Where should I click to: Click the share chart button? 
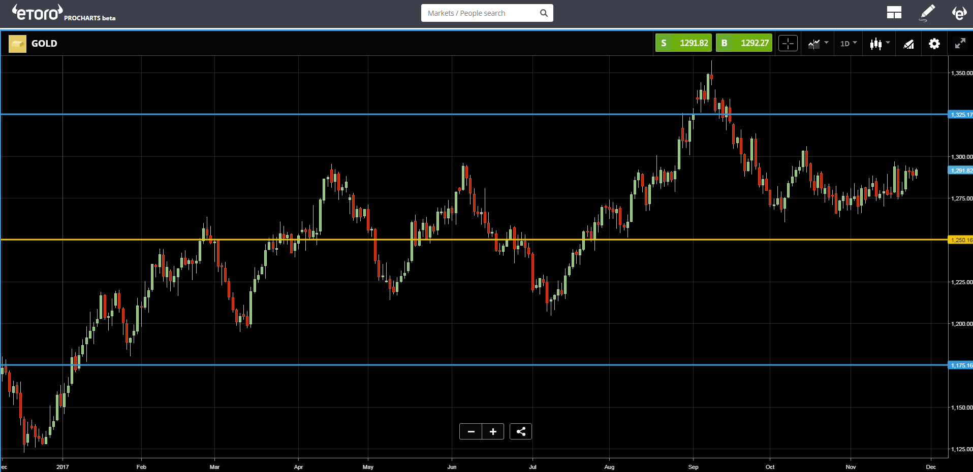(521, 431)
